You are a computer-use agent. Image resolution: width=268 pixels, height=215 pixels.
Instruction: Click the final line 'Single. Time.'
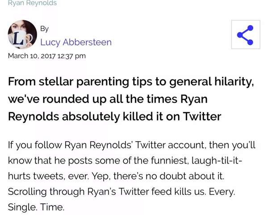(36, 207)
